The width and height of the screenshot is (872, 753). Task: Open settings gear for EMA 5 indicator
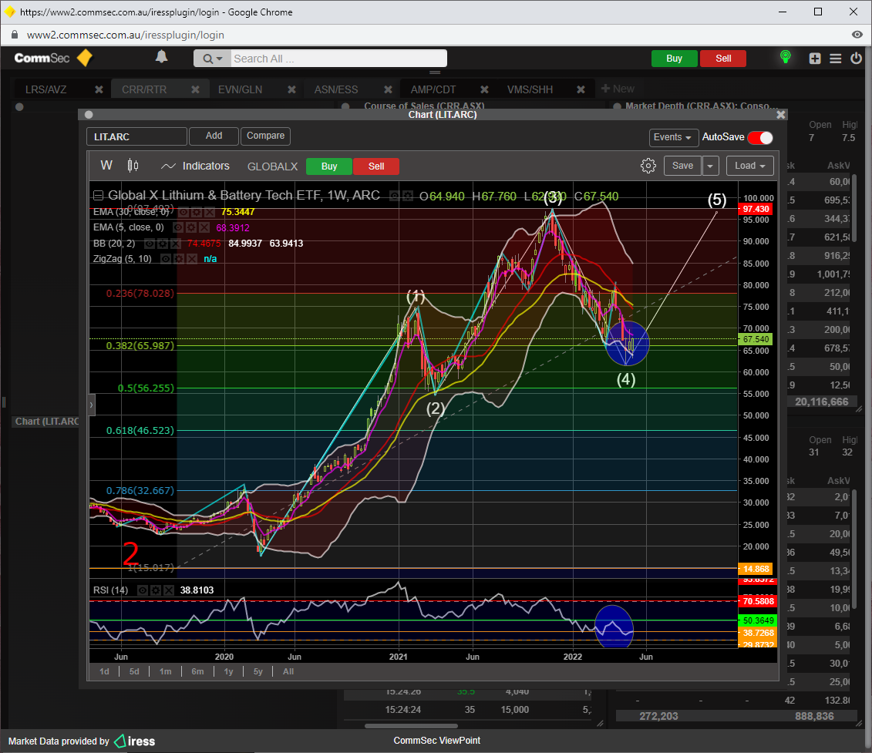click(x=190, y=227)
